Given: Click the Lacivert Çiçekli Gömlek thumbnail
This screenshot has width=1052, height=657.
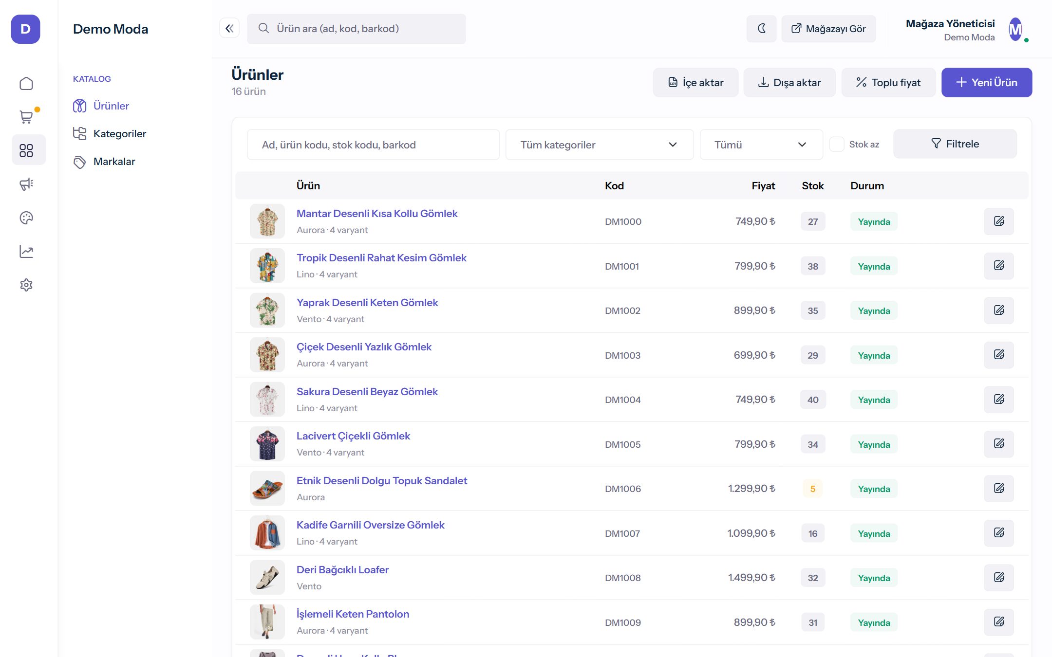Looking at the screenshot, I should (x=267, y=444).
